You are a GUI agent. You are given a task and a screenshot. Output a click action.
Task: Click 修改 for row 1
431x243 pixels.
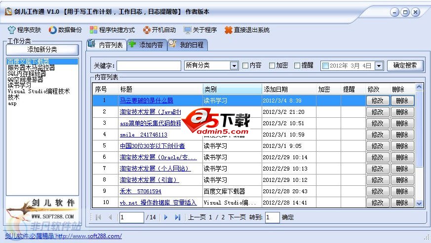pyautogui.click(x=378, y=101)
